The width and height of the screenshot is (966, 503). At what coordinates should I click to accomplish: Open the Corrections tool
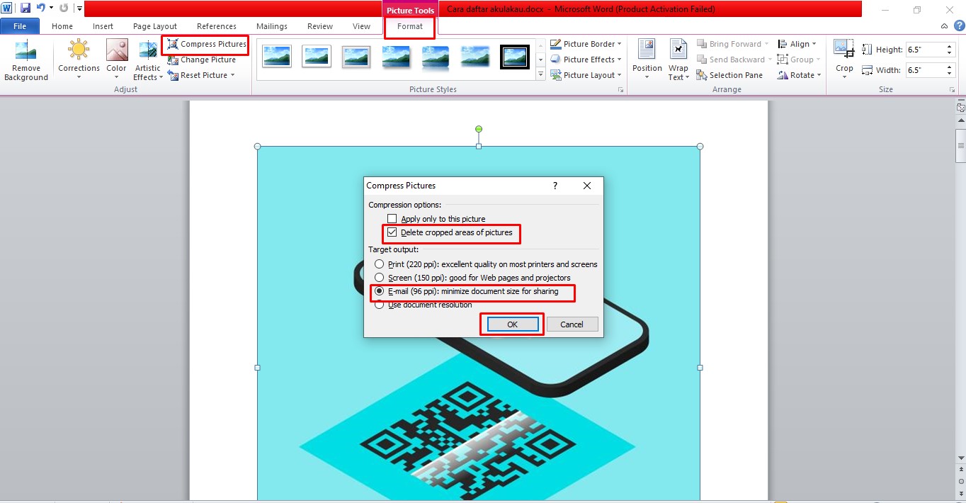tap(79, 60)
